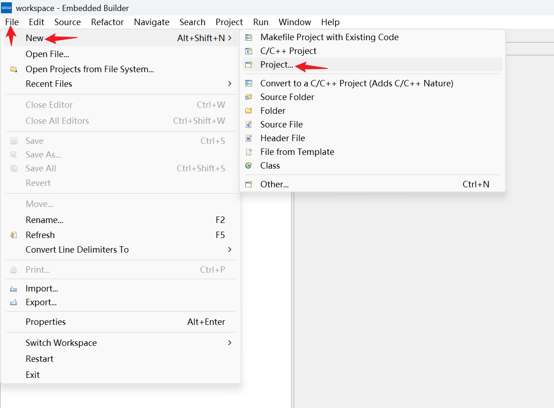The height and width of the screenshot is (408, 554).
Task: Click the Import icon in File menu
Action: (14, 289)
